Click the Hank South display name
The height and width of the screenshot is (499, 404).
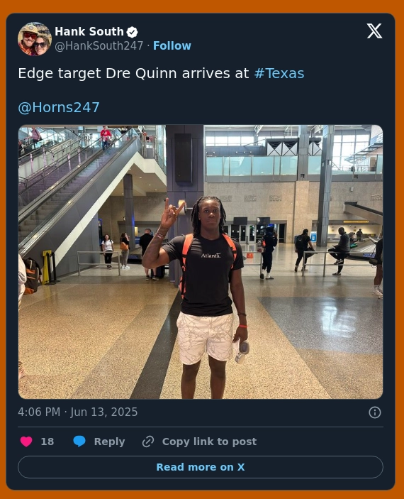[x=89, y=31]
